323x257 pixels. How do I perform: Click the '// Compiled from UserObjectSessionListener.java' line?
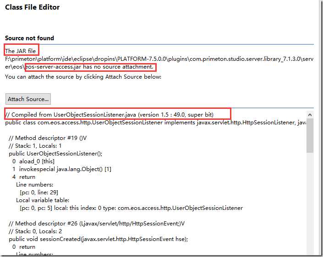pos(109,114)
